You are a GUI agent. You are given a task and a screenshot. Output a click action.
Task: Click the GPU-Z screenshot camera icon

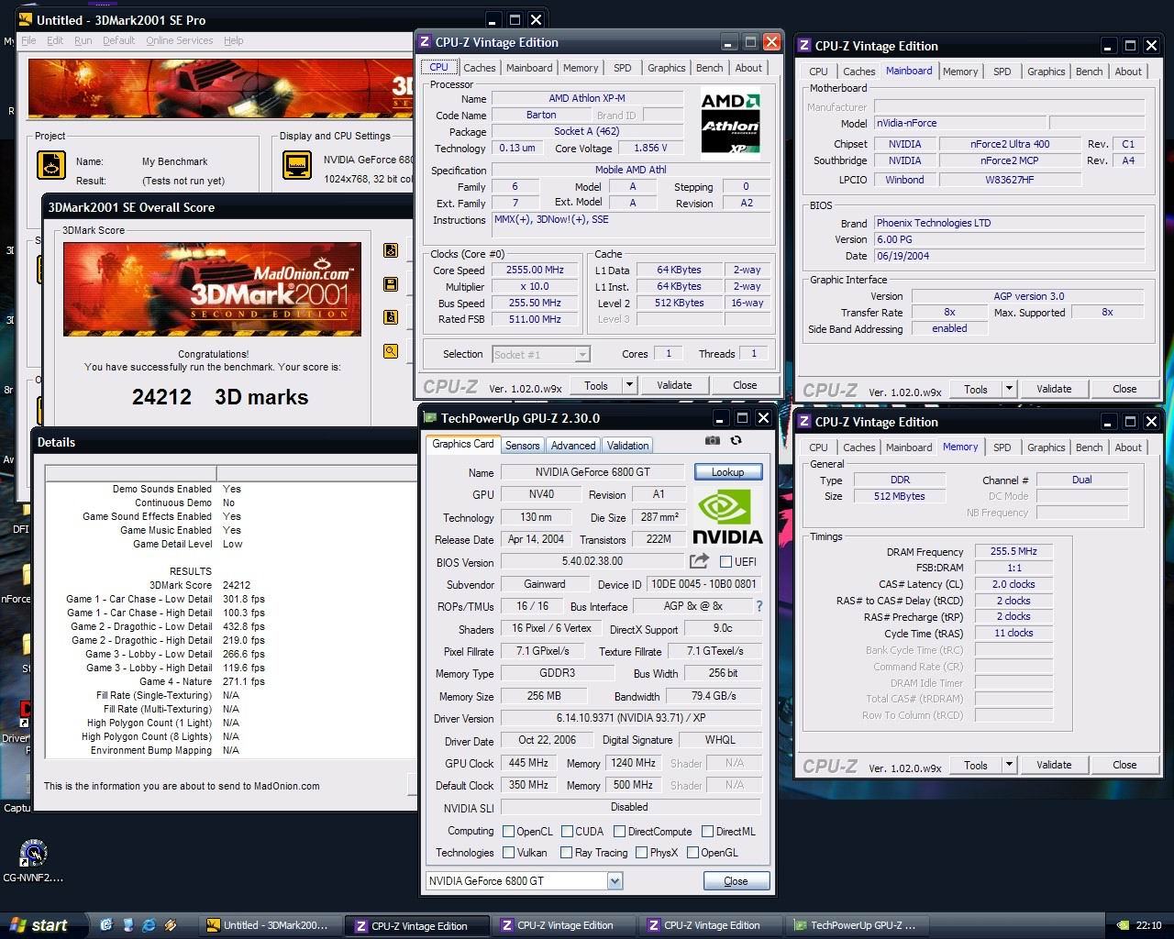pyautogui.click(x=713, y=441)
